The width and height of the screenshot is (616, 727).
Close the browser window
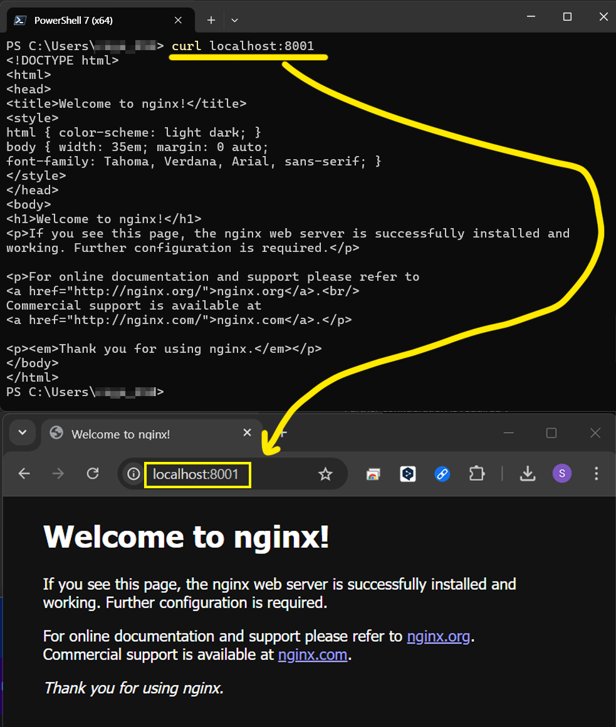(x=595, y=432)
